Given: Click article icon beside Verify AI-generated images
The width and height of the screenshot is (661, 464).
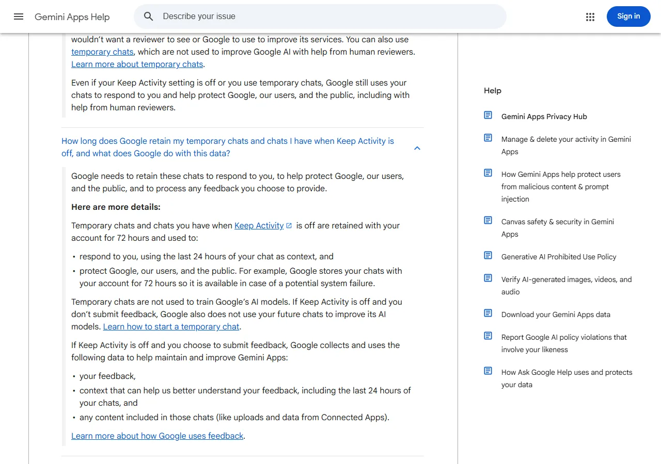Looking at the screenshot, I should 488,278.
